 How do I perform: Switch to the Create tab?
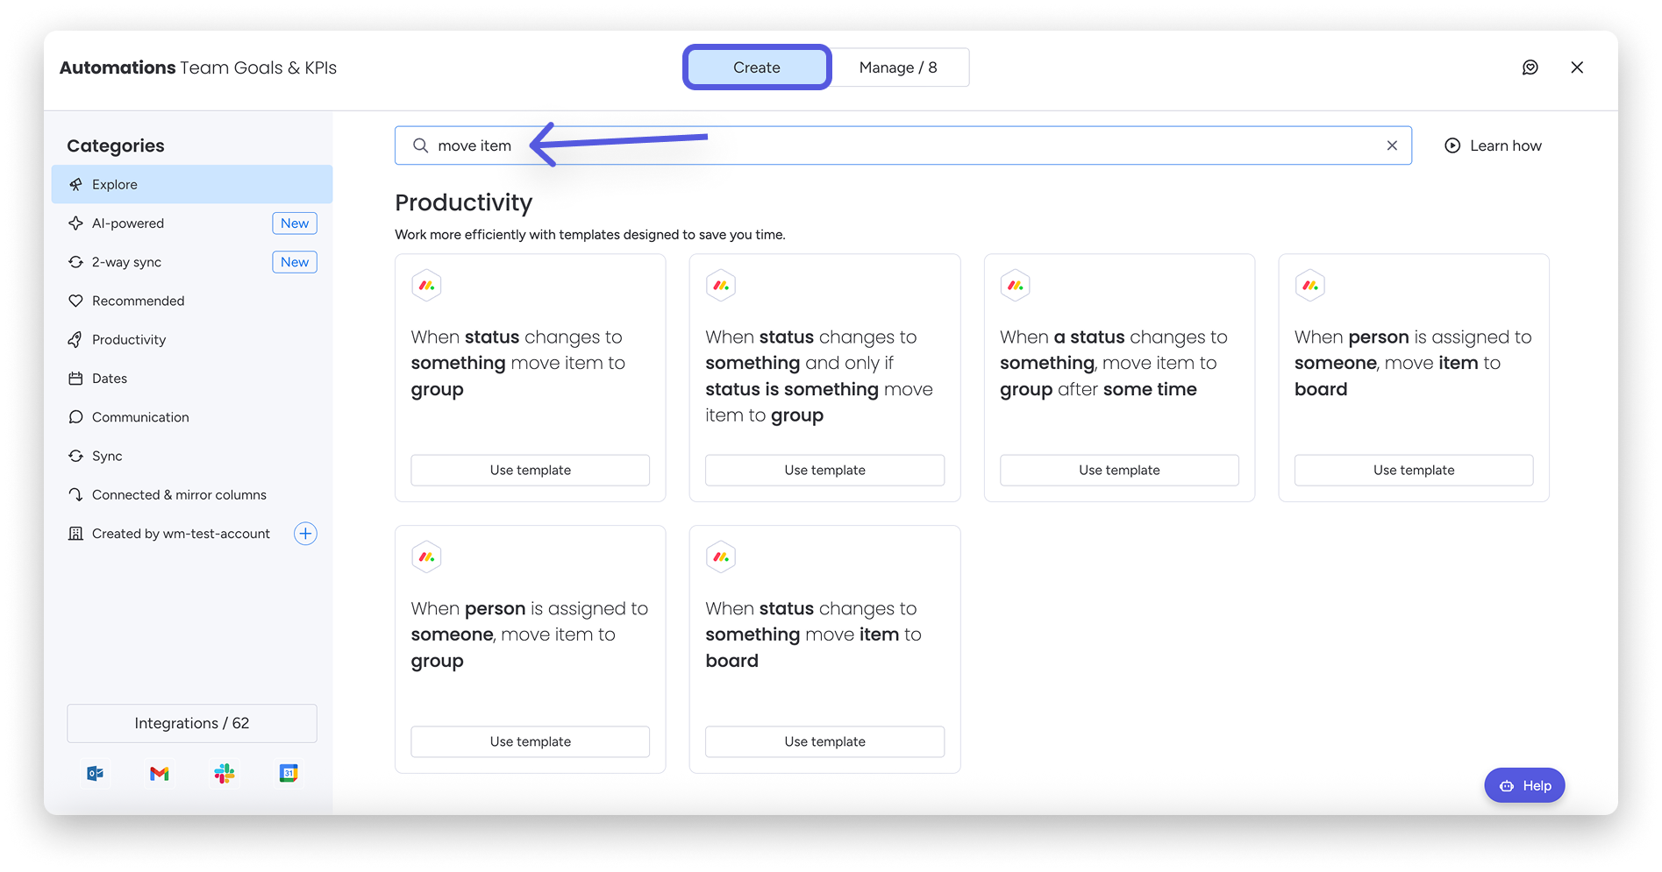(x=756, y=67)
